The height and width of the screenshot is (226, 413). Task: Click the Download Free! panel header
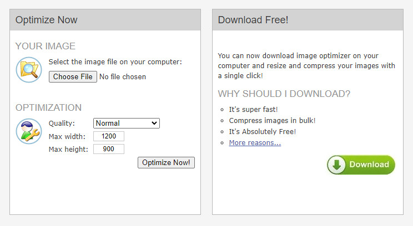coord(253,20)
